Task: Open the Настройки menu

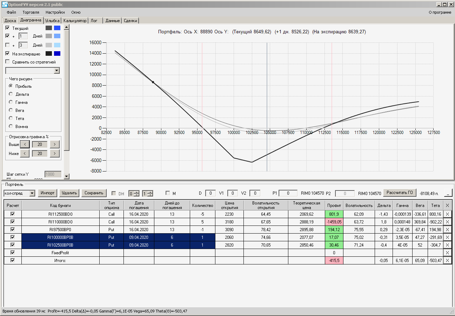Action: 55,12
